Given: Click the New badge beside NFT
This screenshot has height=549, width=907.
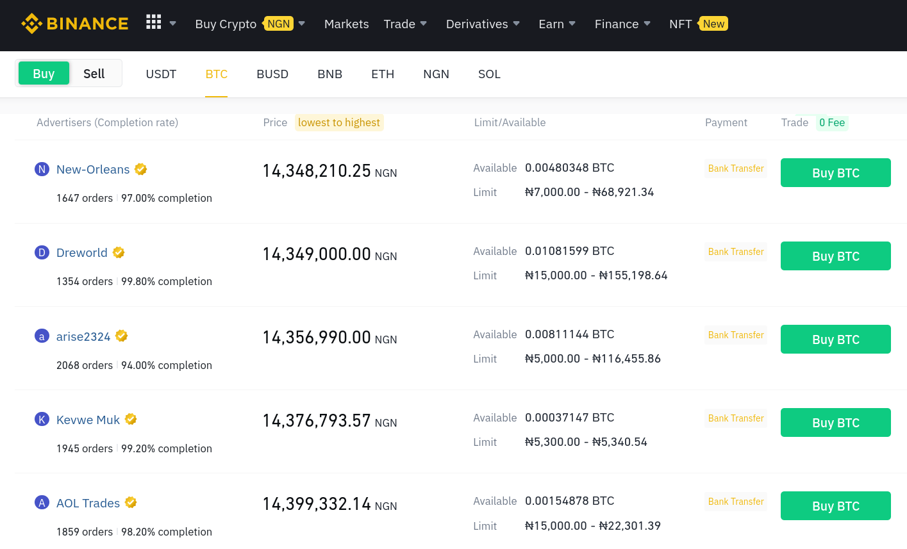Looking at the screenshot, I should click(x=713, y=24).
